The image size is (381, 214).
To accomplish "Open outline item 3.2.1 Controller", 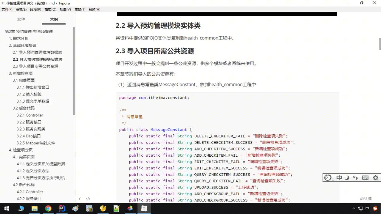I will tap(30, 115).
